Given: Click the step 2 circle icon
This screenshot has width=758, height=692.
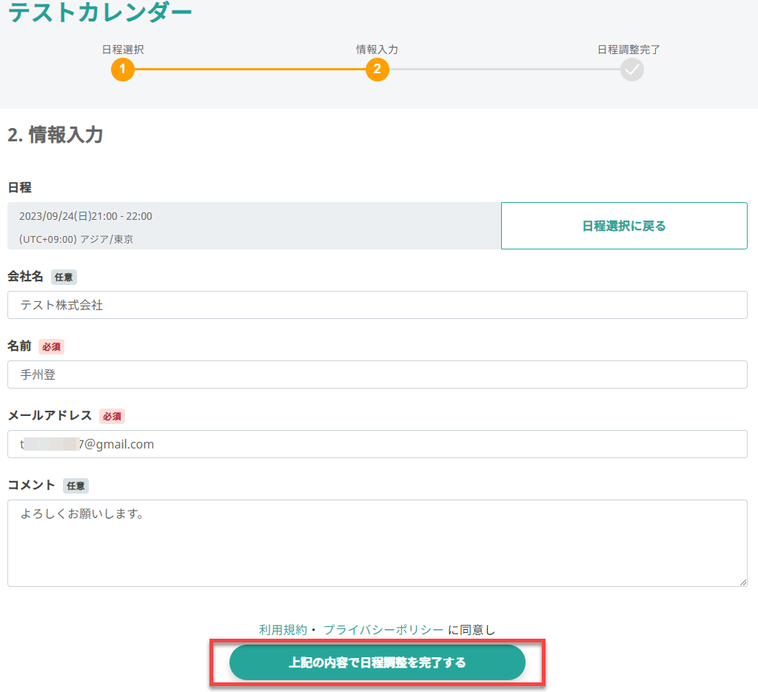Looking at the screenshot, I should point(377,70).
